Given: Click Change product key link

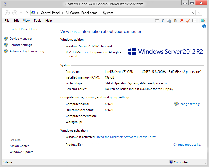Looking at the screenshot, I should pyautogui.click(x=187, y=145).
